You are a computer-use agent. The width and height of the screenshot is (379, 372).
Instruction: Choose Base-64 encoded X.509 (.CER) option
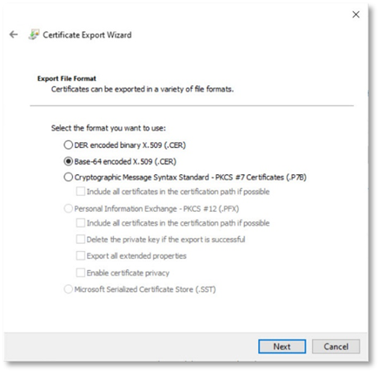point(68,161)
